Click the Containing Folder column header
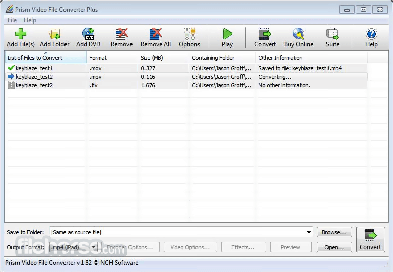393x272 pixels. (222, 58)
